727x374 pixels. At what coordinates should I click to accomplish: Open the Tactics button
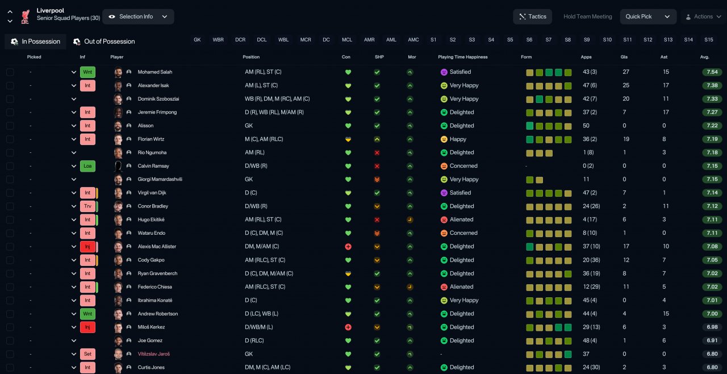532,16
